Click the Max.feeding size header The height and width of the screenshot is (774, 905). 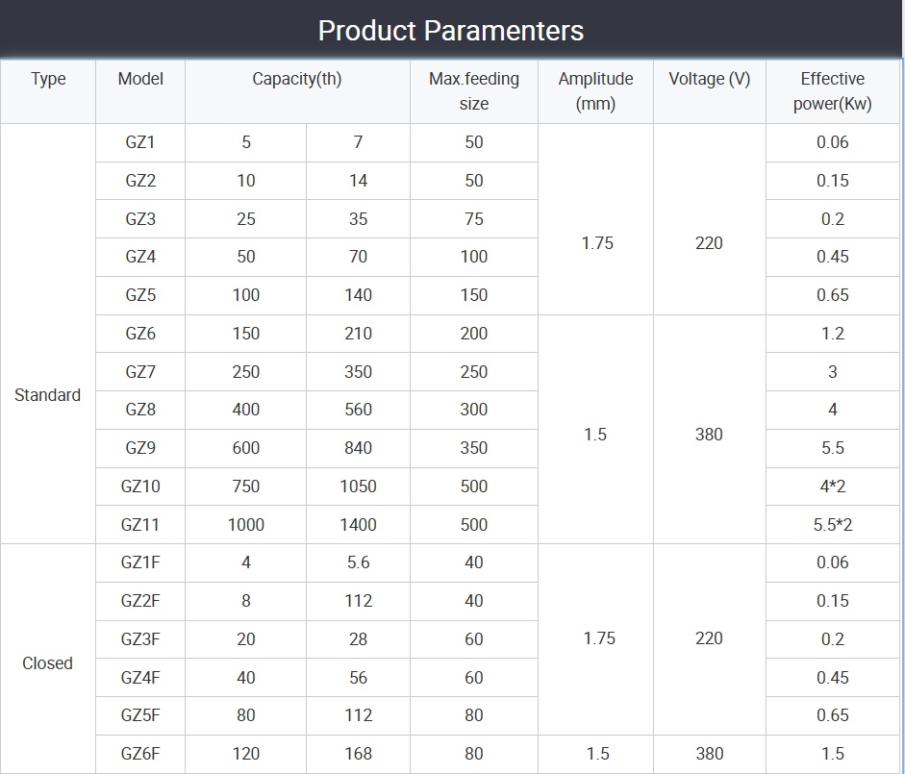click(x=473, y=91)
